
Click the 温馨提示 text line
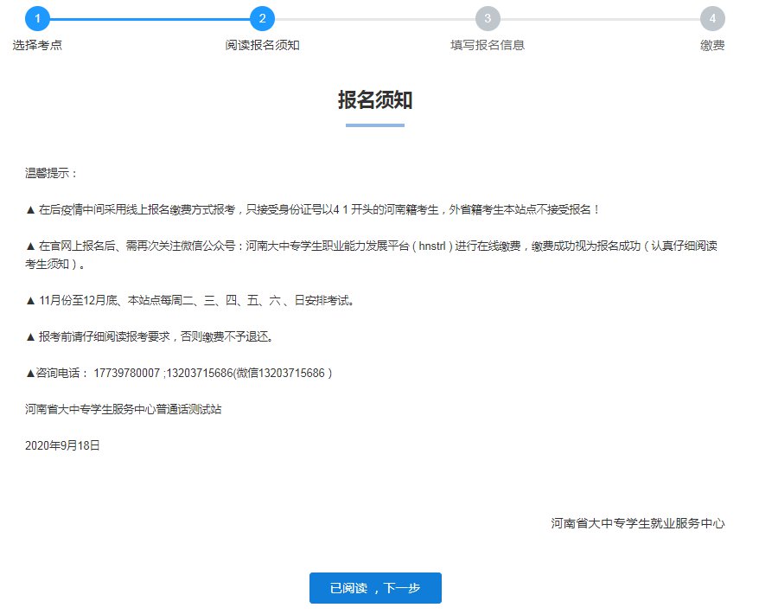(52, 173)
